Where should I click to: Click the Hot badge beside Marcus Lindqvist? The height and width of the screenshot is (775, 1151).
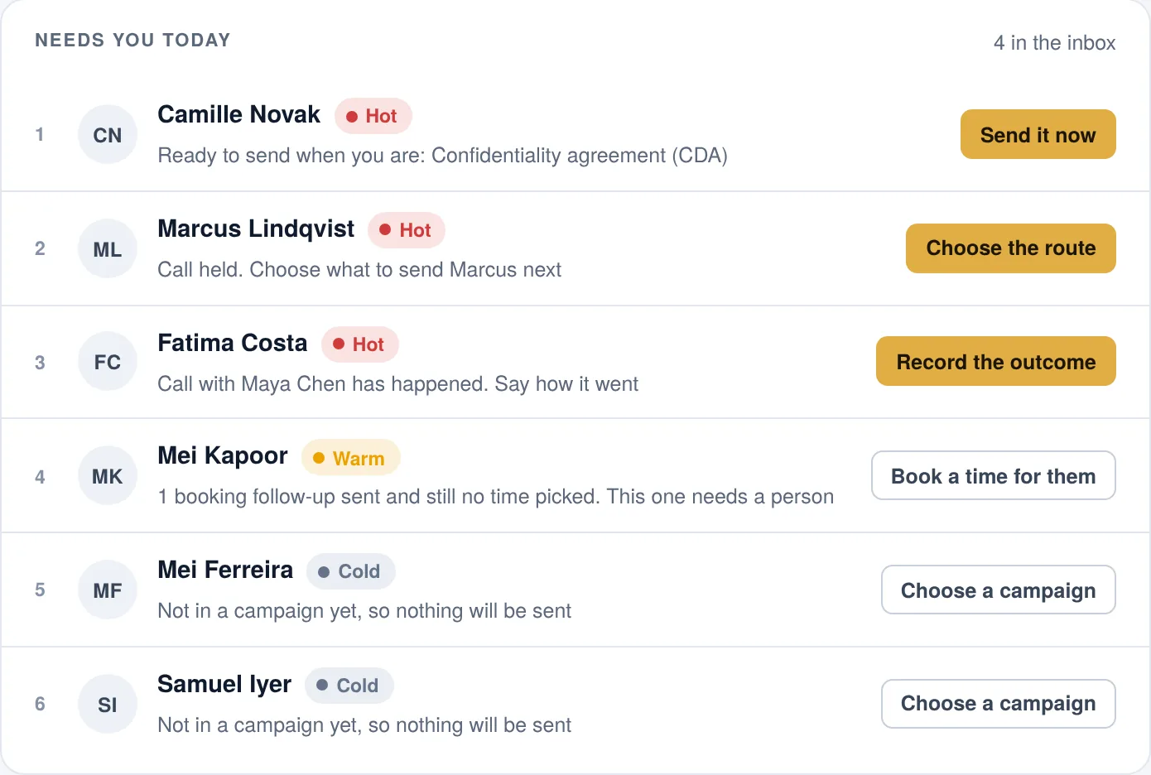(x=407, y=230)
